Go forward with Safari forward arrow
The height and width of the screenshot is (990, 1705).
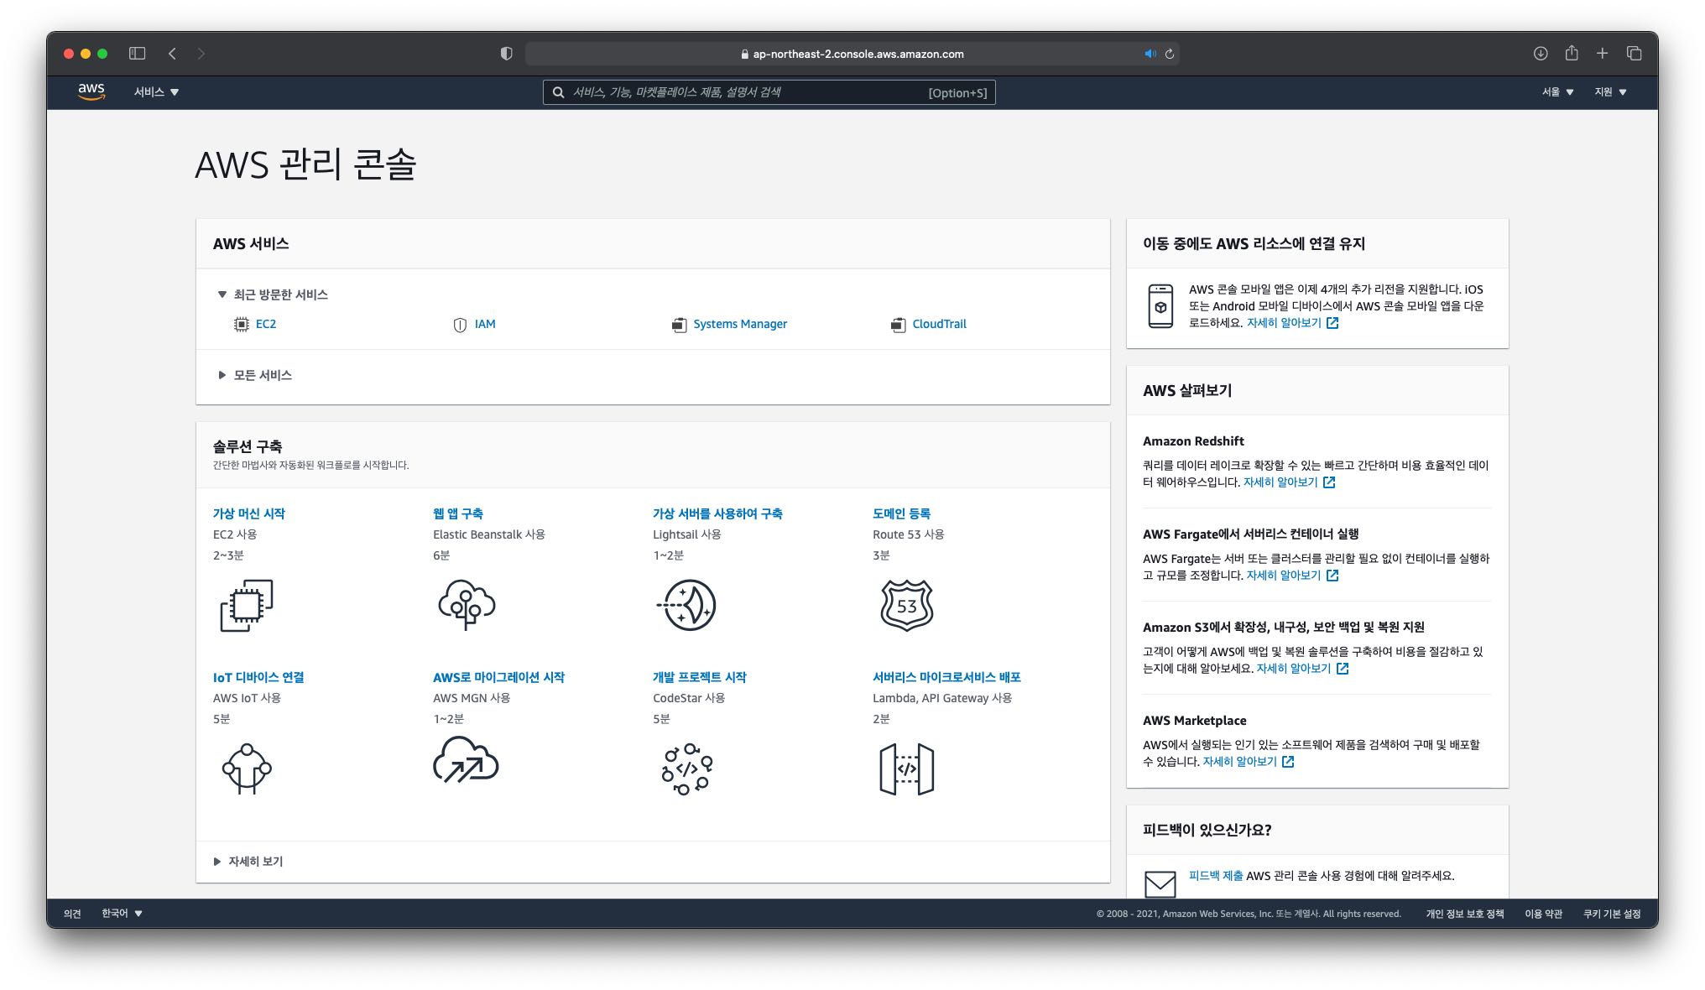(x=201, y=54)
